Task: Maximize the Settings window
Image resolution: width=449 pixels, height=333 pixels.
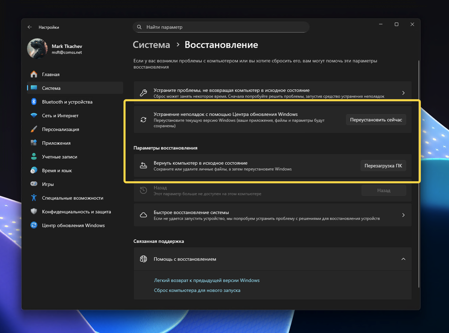Action: tap(397, 24)
